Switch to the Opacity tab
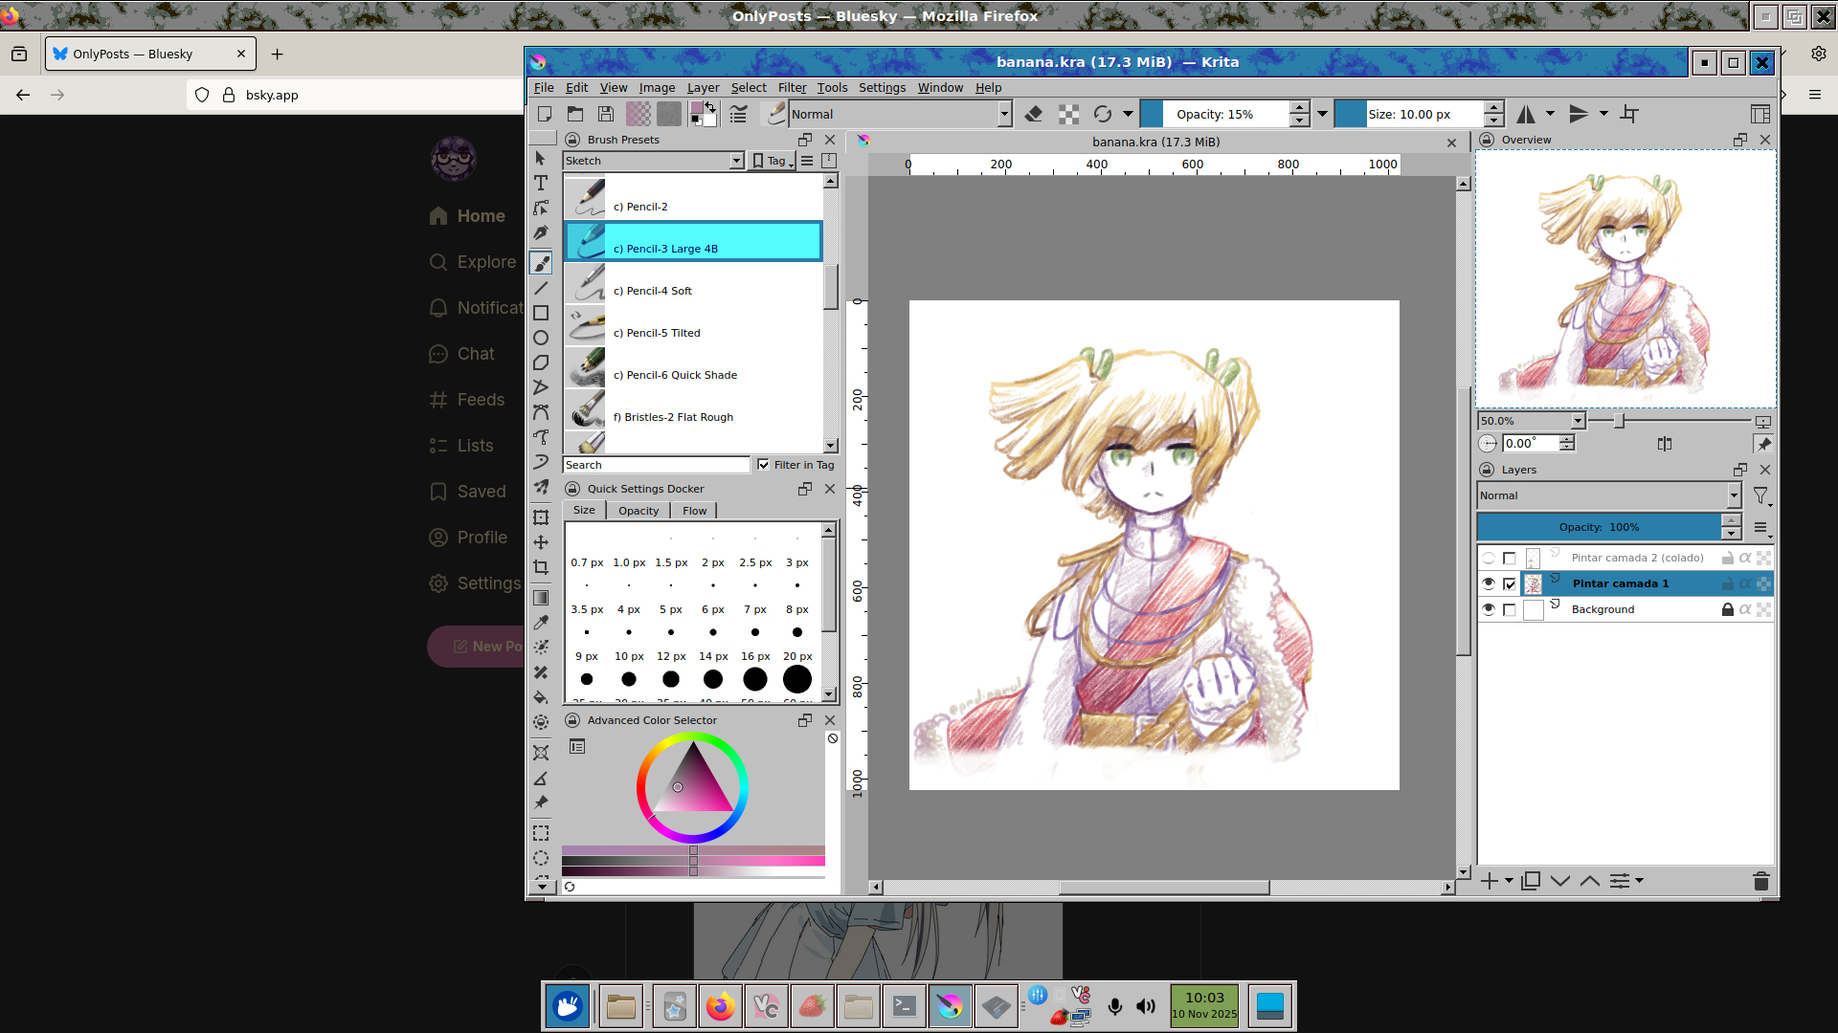This screenshot has height=1033, width=1838. (x=638, y=511)
